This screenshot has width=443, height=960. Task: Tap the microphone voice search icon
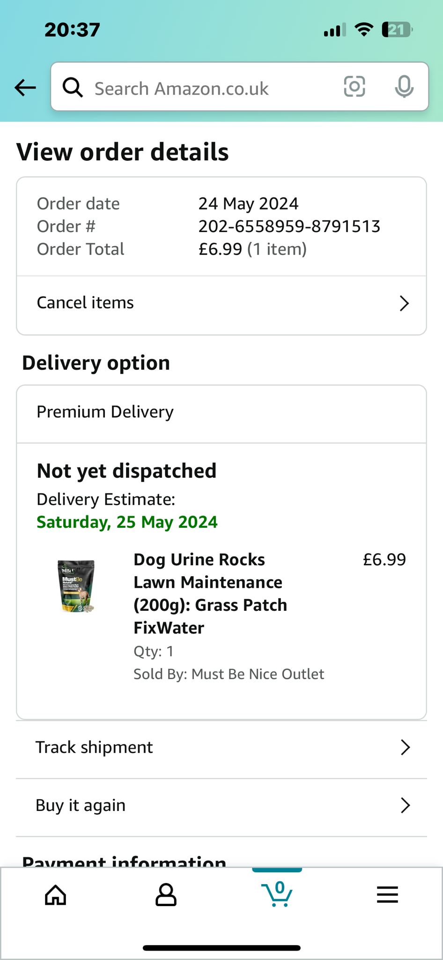pos(404,87)
